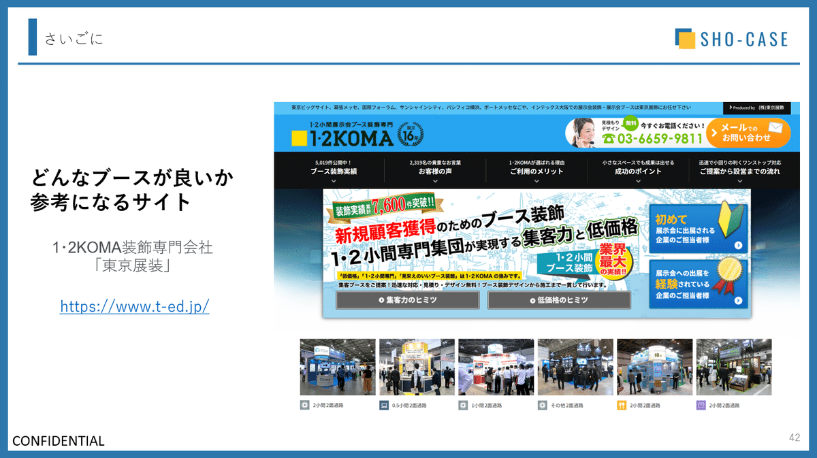
Task: Click the telephone icon beside 03-6659-9811
Action: pyautogui.click(x=608, y=137)
